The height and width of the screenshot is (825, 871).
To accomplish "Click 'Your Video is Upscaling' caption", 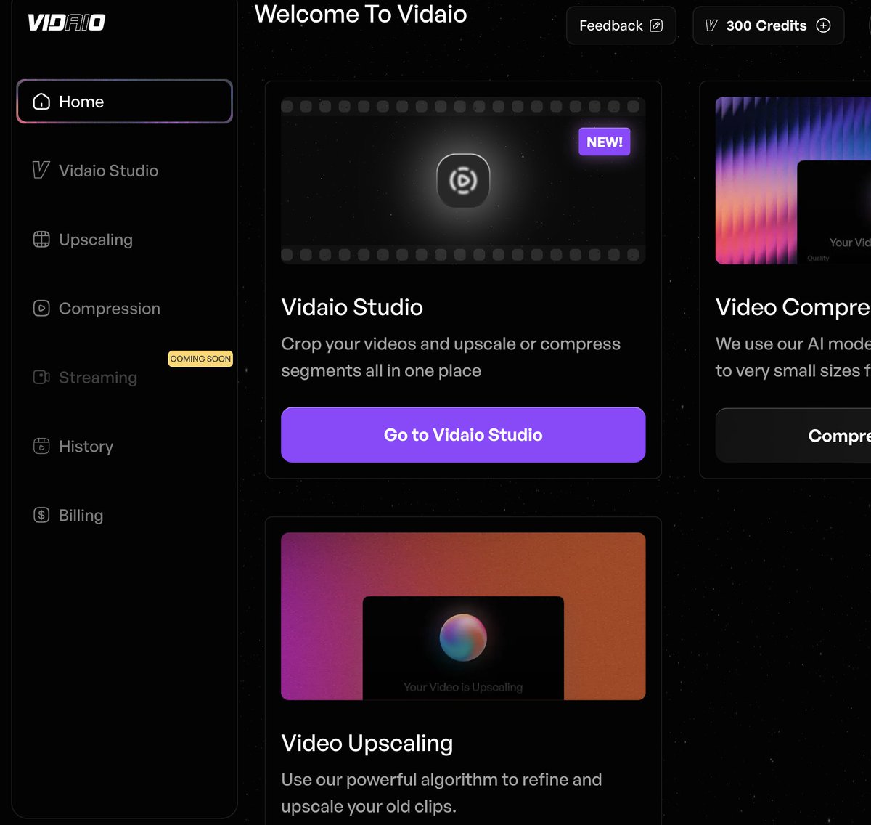I will click(463, 687).
